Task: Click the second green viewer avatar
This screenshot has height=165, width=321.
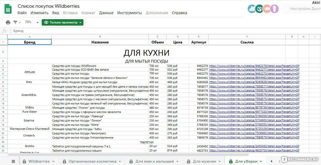Action: pos(259,9)
